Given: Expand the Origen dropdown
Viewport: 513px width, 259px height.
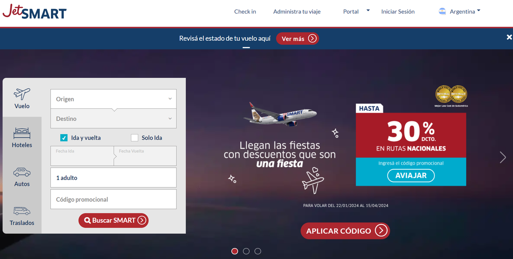Looking at the screenshot, I should 113,99.
